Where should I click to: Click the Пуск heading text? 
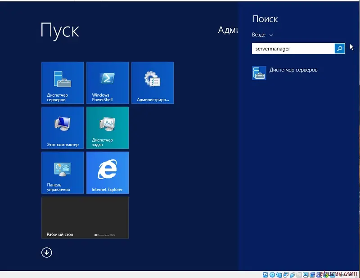[x=60, y=30]
